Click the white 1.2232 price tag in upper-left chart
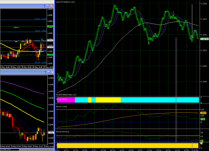 pyautogui.click(x=50, y=40)
